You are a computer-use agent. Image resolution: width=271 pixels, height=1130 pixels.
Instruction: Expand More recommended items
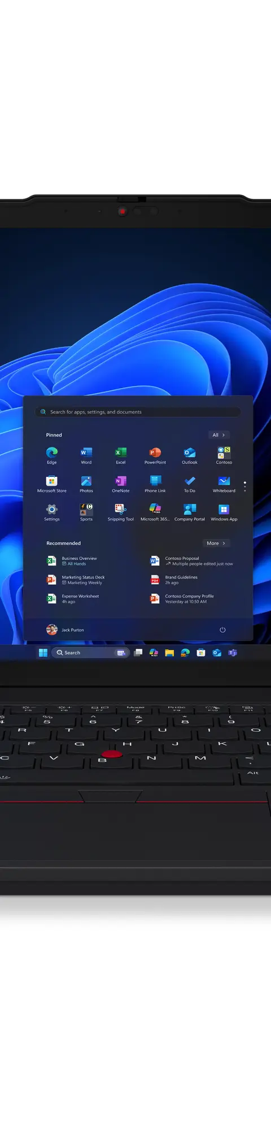216,543
